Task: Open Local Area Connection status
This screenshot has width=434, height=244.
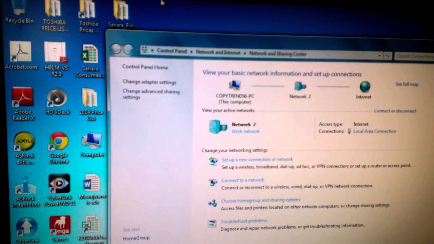Action: click(x=374, y=131)
